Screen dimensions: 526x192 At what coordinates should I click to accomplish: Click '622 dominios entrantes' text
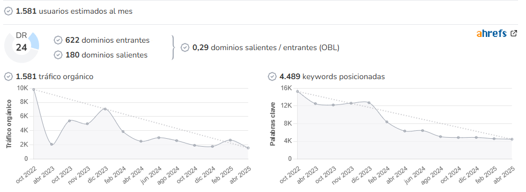pyautogui.click(x=107, y=40)
